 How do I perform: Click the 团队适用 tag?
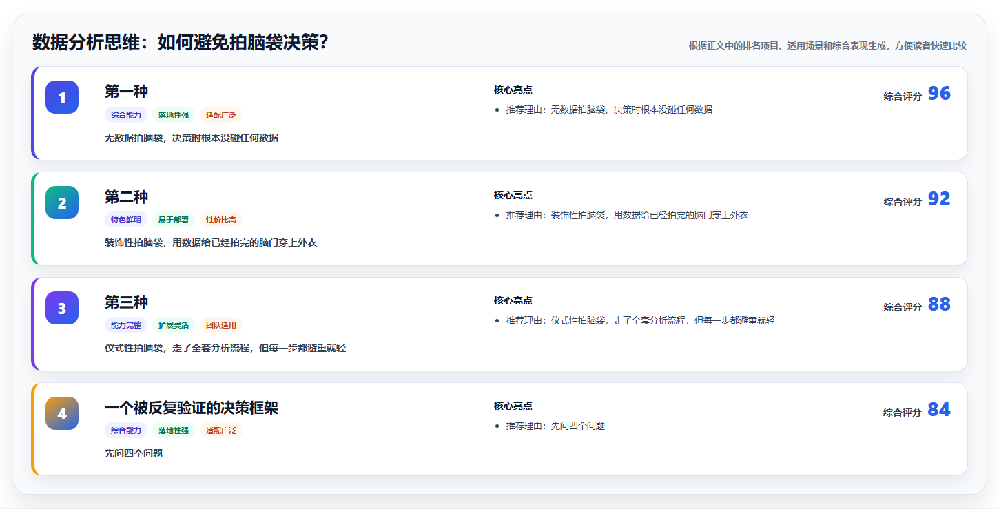(x=221, y=325)
